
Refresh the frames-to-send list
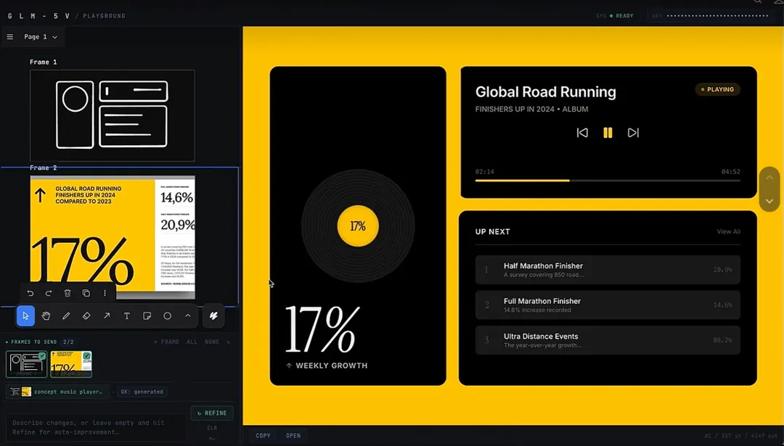tap(229, 342)
